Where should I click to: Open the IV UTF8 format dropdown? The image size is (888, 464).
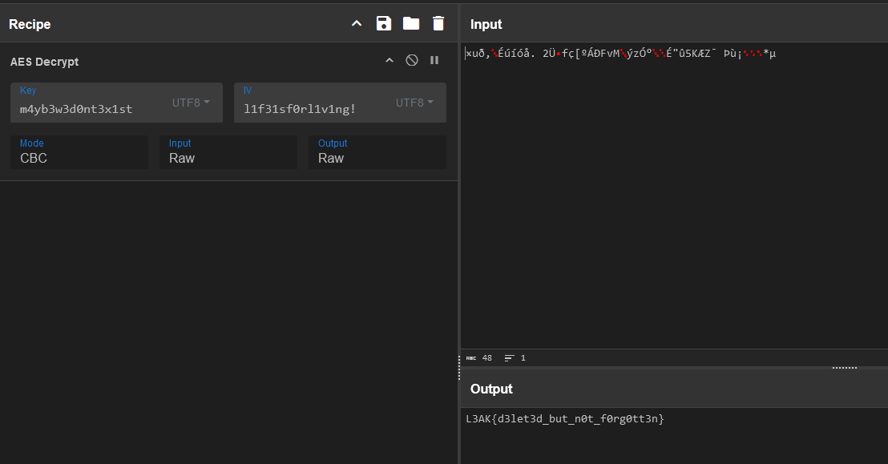[414, 103]
